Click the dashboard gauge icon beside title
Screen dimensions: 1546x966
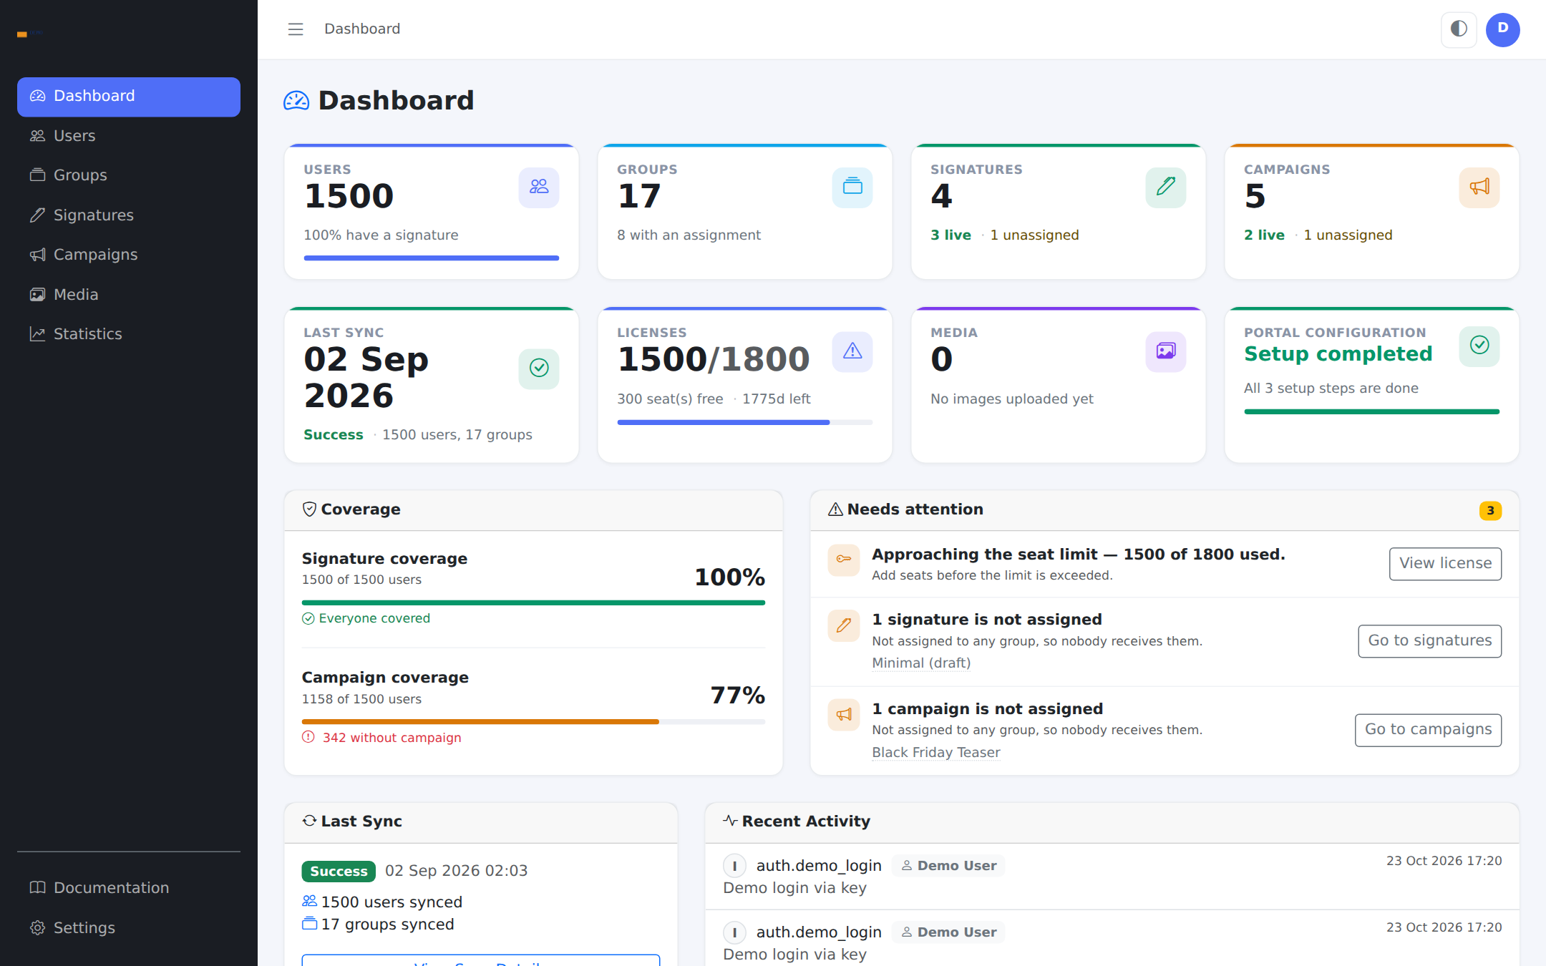click(296, 101)
